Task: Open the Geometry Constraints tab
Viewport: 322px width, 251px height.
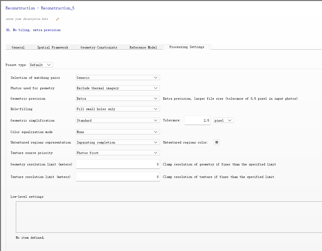Action: tap(99, 47)
